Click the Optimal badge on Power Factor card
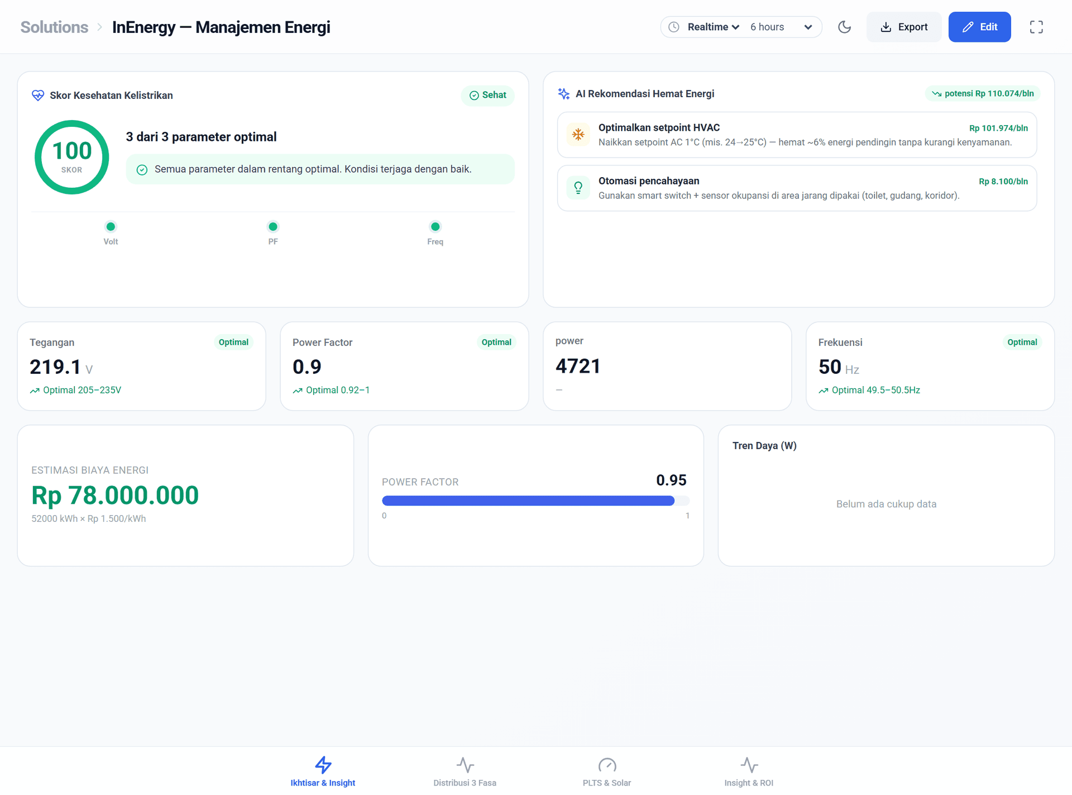 496,342
